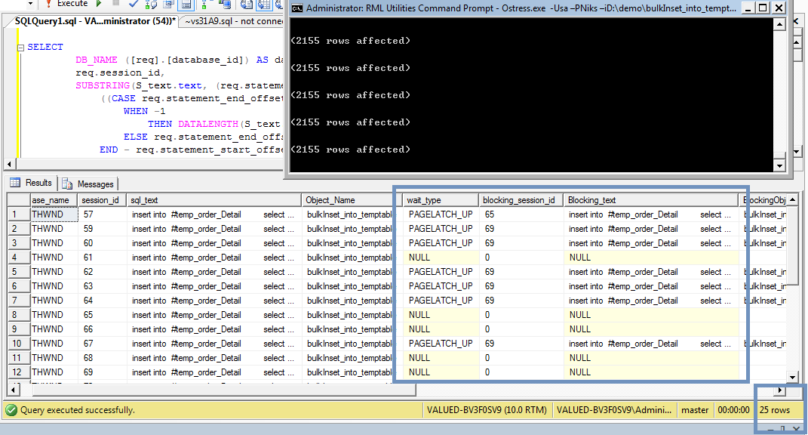Switch to the Messages tab
Screen dimensions: 808x435
coord(89,184)
